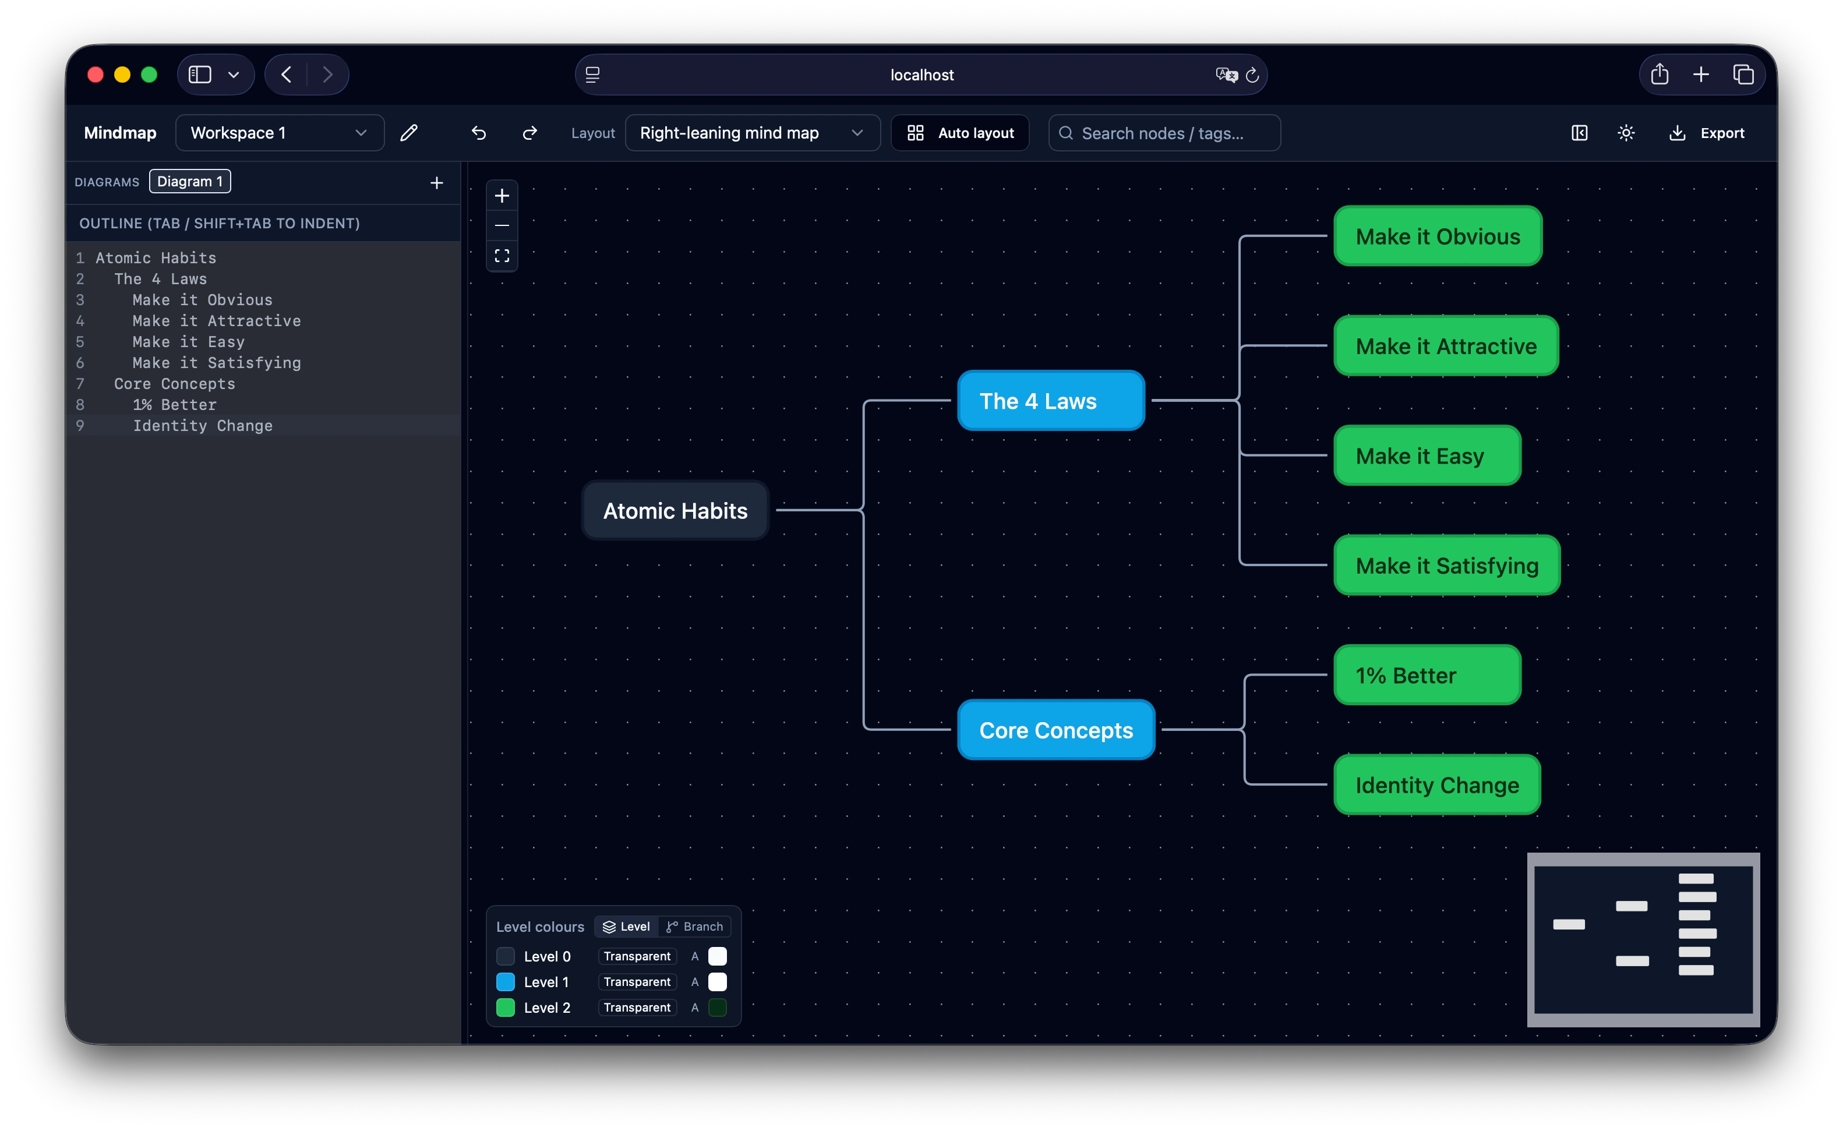This screenshot has height=1131, width=1843.
Task: Undo the last action
Action: (x=479, y=133)
